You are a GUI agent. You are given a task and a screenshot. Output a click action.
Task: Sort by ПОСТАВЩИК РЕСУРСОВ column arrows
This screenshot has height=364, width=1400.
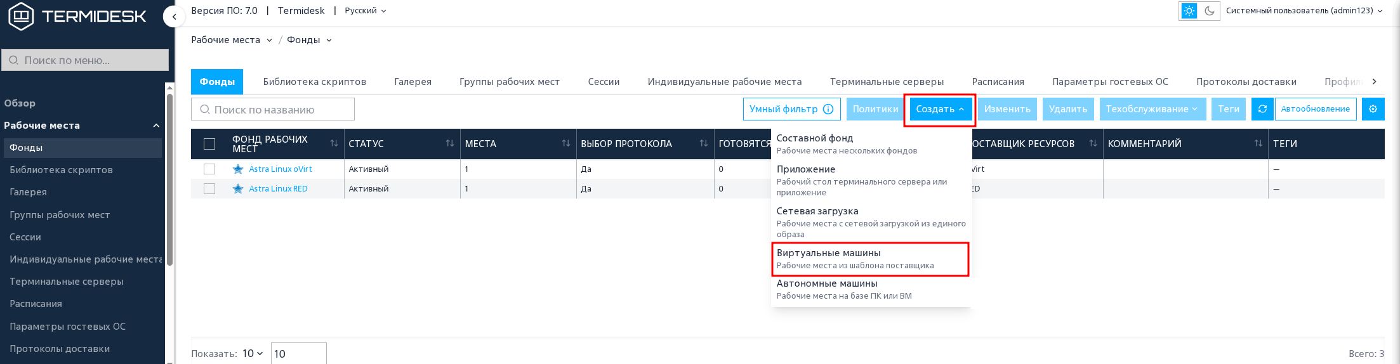1093,143
